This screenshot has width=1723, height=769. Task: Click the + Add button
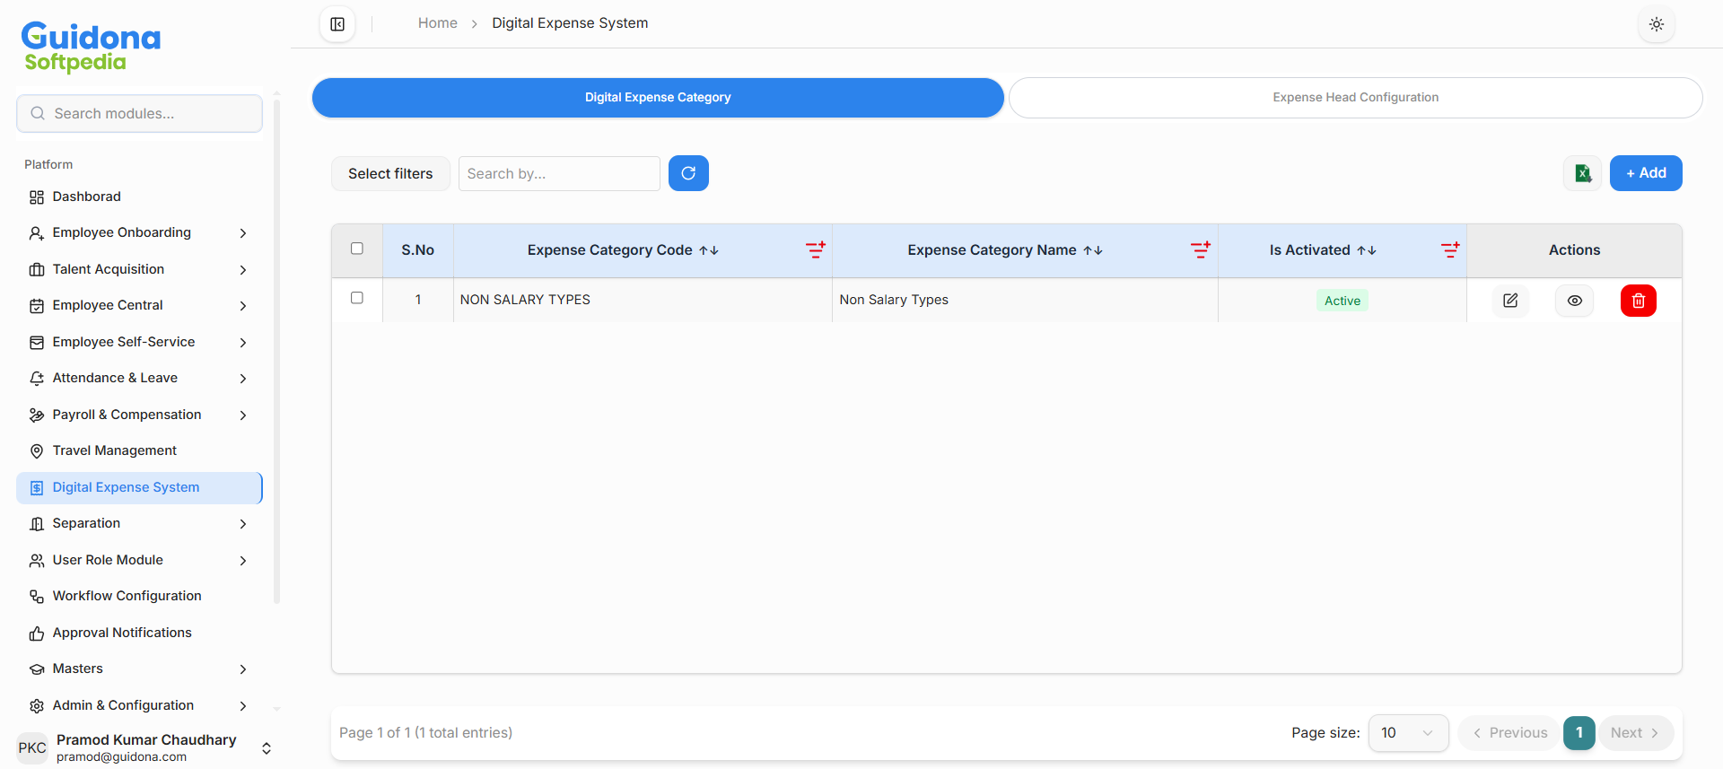click(1646, 173)
